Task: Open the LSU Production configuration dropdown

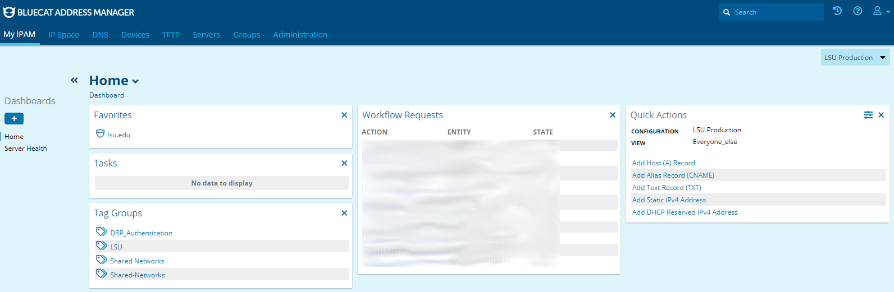Action: 855,58
